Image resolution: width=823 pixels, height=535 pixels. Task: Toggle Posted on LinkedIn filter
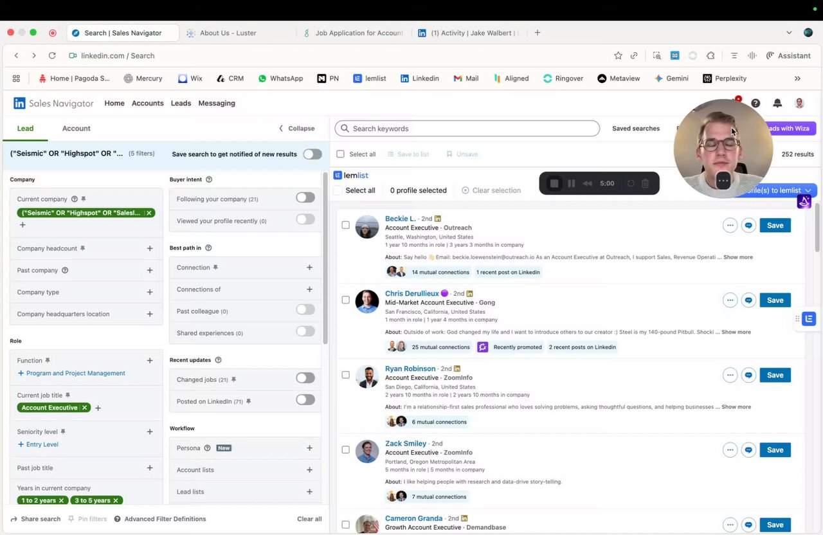(305, 400)
